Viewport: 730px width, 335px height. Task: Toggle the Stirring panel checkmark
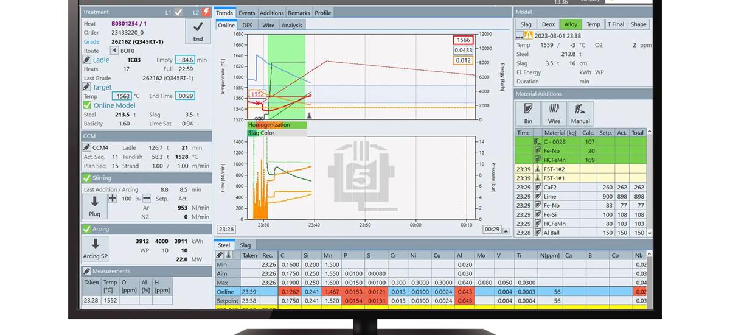[x=86, y=178]
